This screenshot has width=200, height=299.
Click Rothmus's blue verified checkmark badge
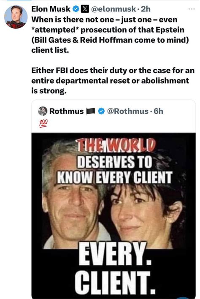point(101,111)
